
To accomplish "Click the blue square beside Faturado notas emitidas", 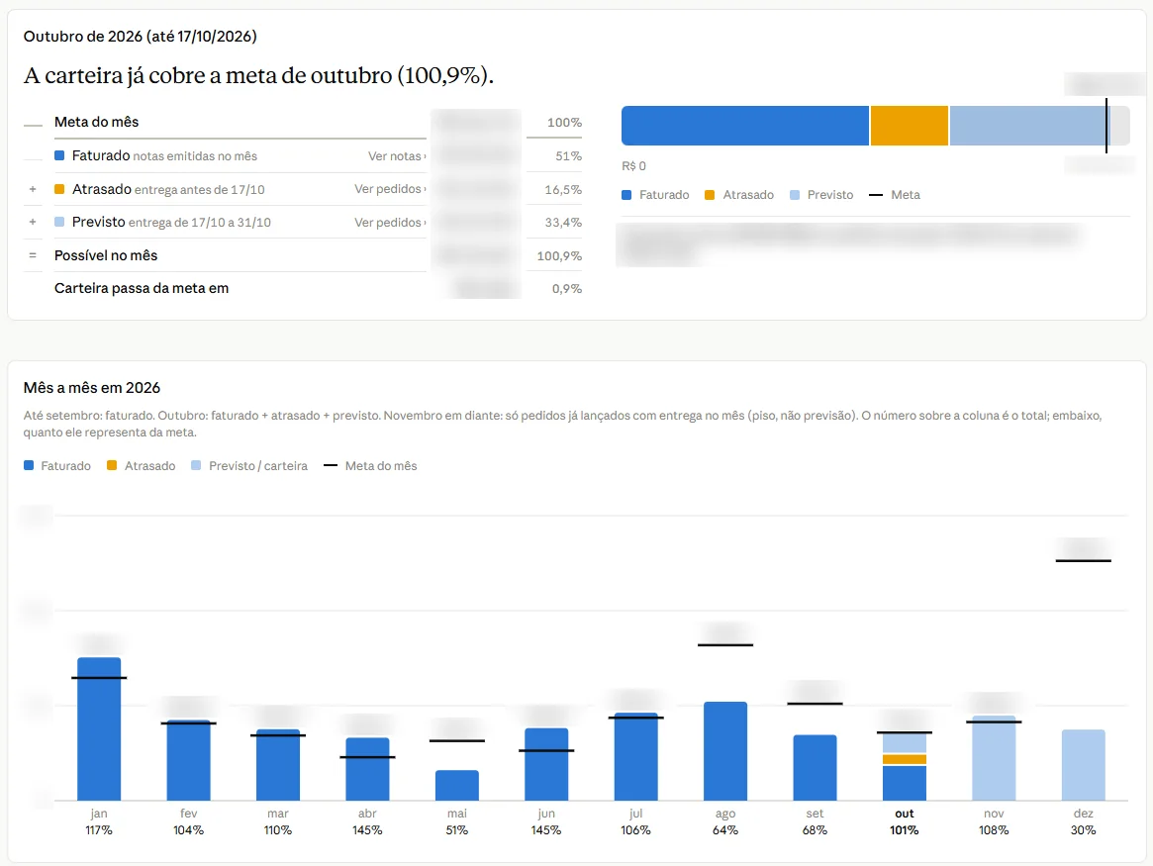I will point(59,155).
